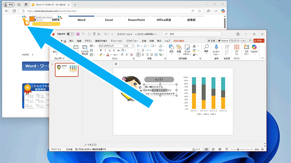This screenshot has height=163, width=291.
Task: Open the Arrange (配置) menu
Action: click(x=179, y=50)
